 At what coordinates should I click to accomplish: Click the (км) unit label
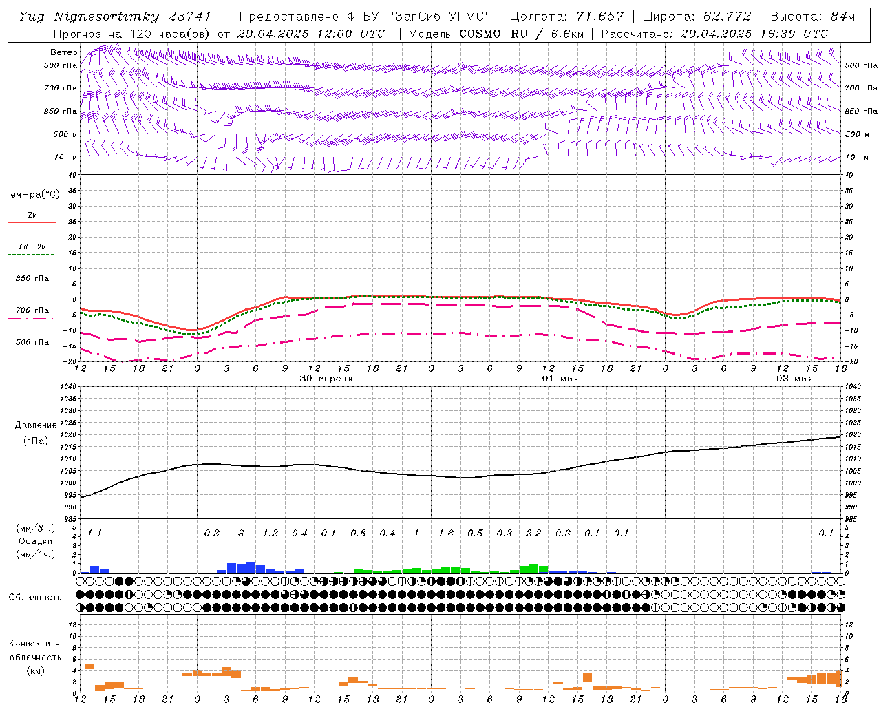(35, 671)
